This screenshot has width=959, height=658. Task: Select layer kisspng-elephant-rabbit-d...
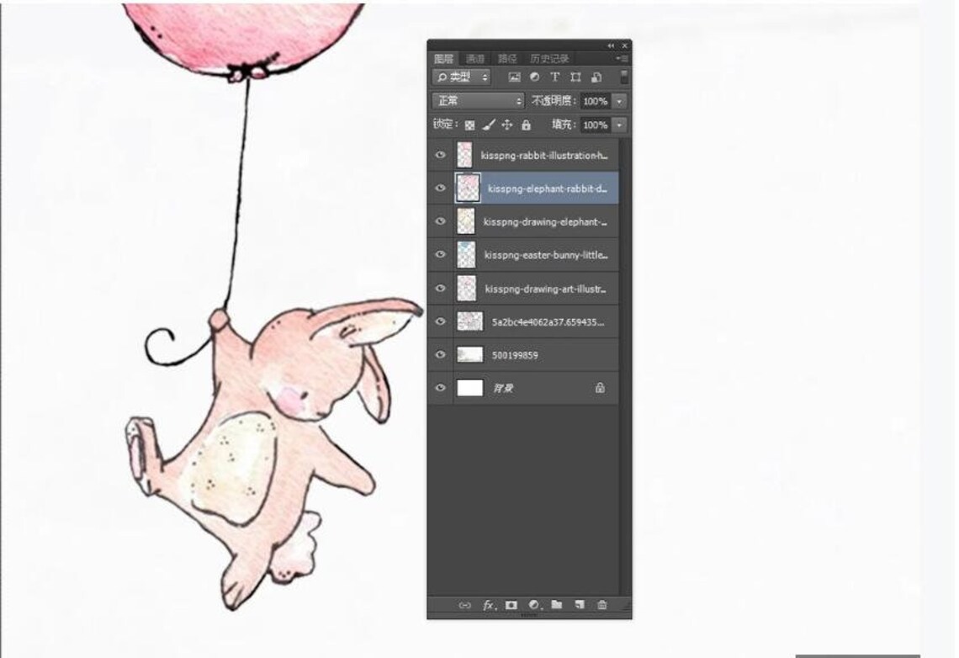(x=547, y=188)
